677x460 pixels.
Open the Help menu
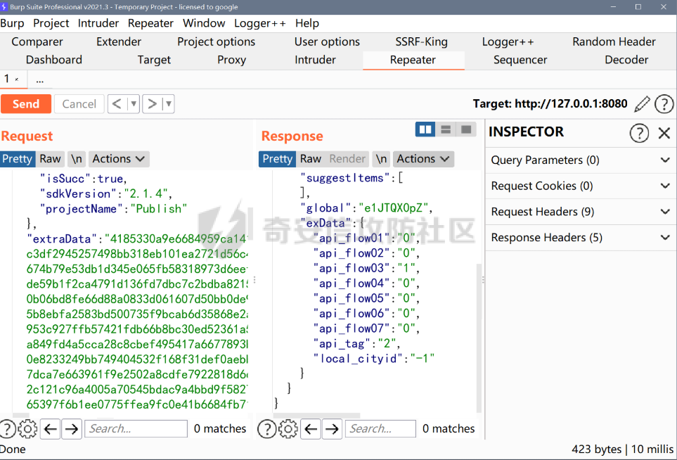307,23
